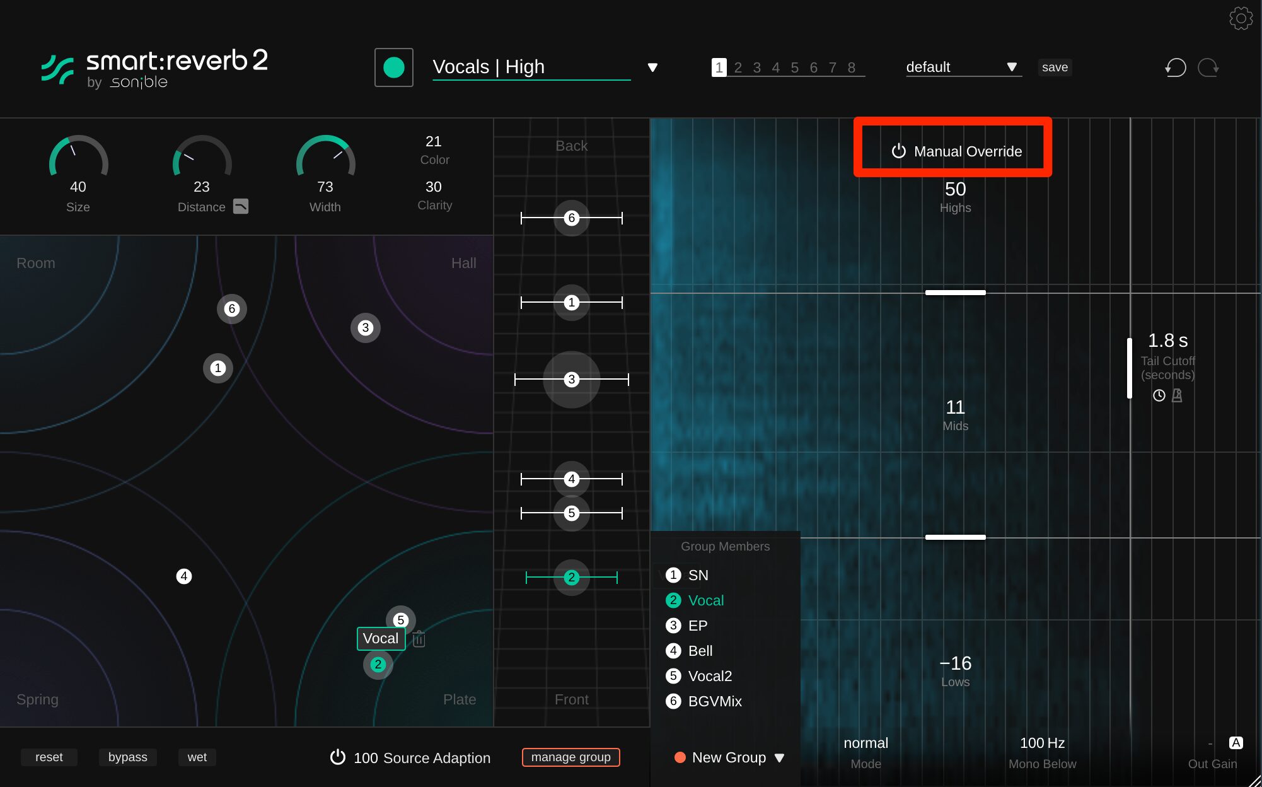Delete Vocal member with trash icon
The image size is (1262, 787).
coord(419,639)
